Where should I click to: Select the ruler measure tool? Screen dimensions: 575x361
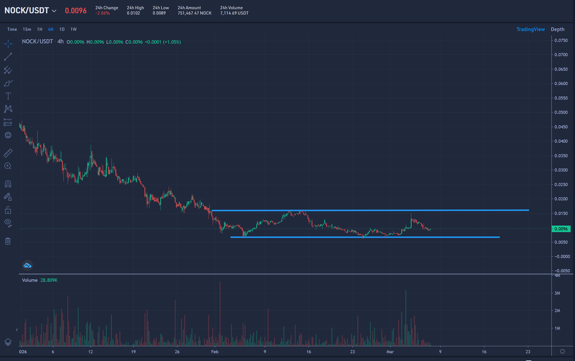coord(8,153)
